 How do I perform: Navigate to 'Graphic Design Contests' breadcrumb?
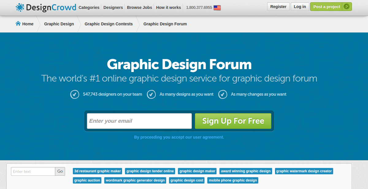click(109, 24)
